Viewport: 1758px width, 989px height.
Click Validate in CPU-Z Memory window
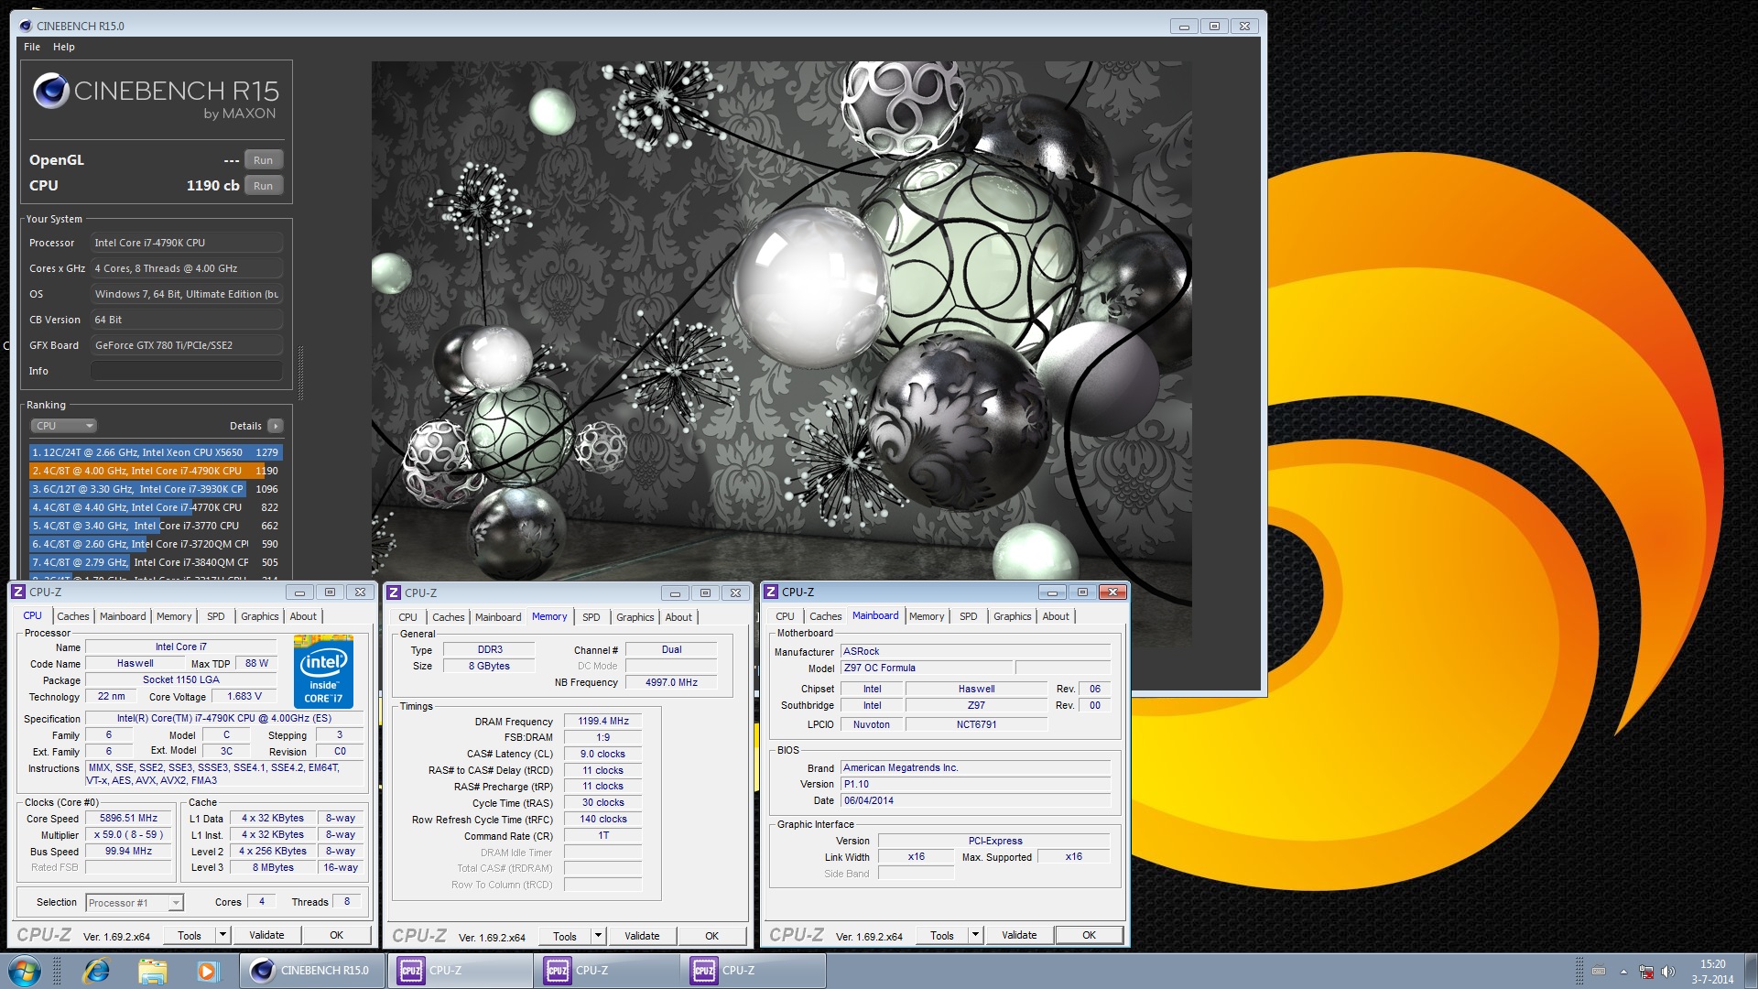pyautogui.click(x=642, y=936)
